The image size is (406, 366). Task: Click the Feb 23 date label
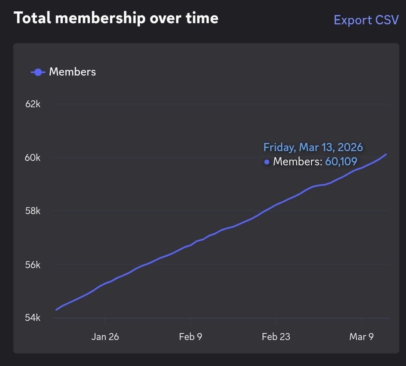tap(276, 336)
